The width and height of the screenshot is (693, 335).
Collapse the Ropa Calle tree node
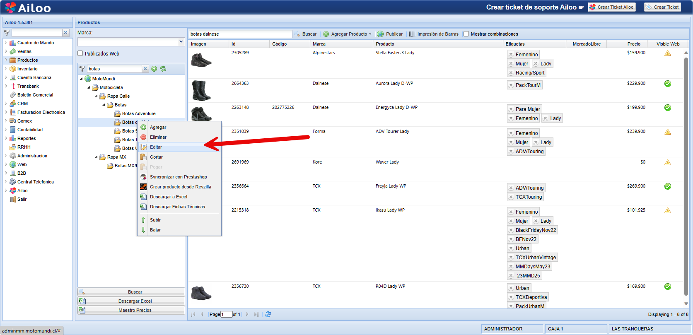click(x=96, y=96)
